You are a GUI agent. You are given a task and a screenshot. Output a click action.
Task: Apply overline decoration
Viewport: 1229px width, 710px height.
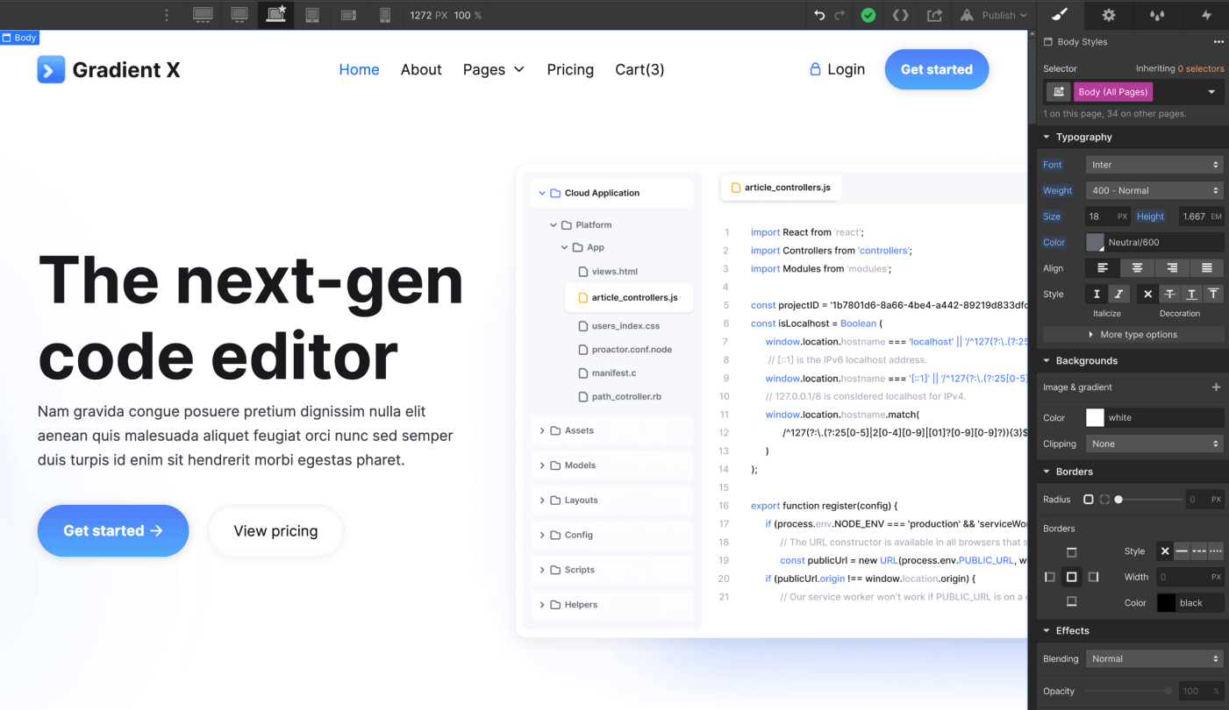point(1213,295)
